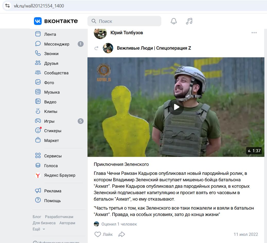Click the Яндекс Браузер icon

(x=38, y=175)
